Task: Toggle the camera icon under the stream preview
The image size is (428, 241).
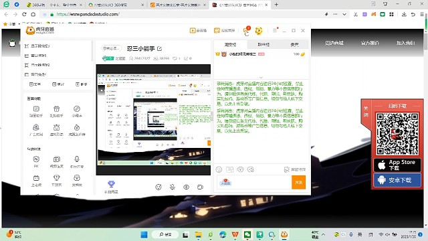Action: [x=201, y=187]
